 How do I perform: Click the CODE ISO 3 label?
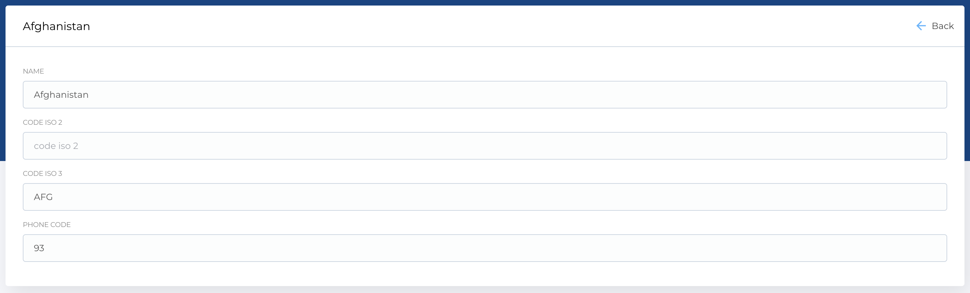click(x=42, y=173)
